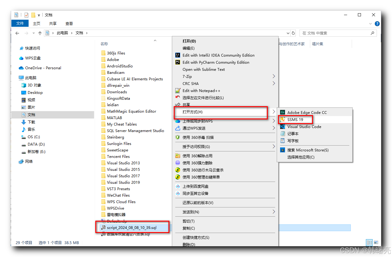Image resolution: width=392 pixels, height=257 pixels.
Task: Choose 复制(C) in the context menu
Action: (x=188, y=228)
